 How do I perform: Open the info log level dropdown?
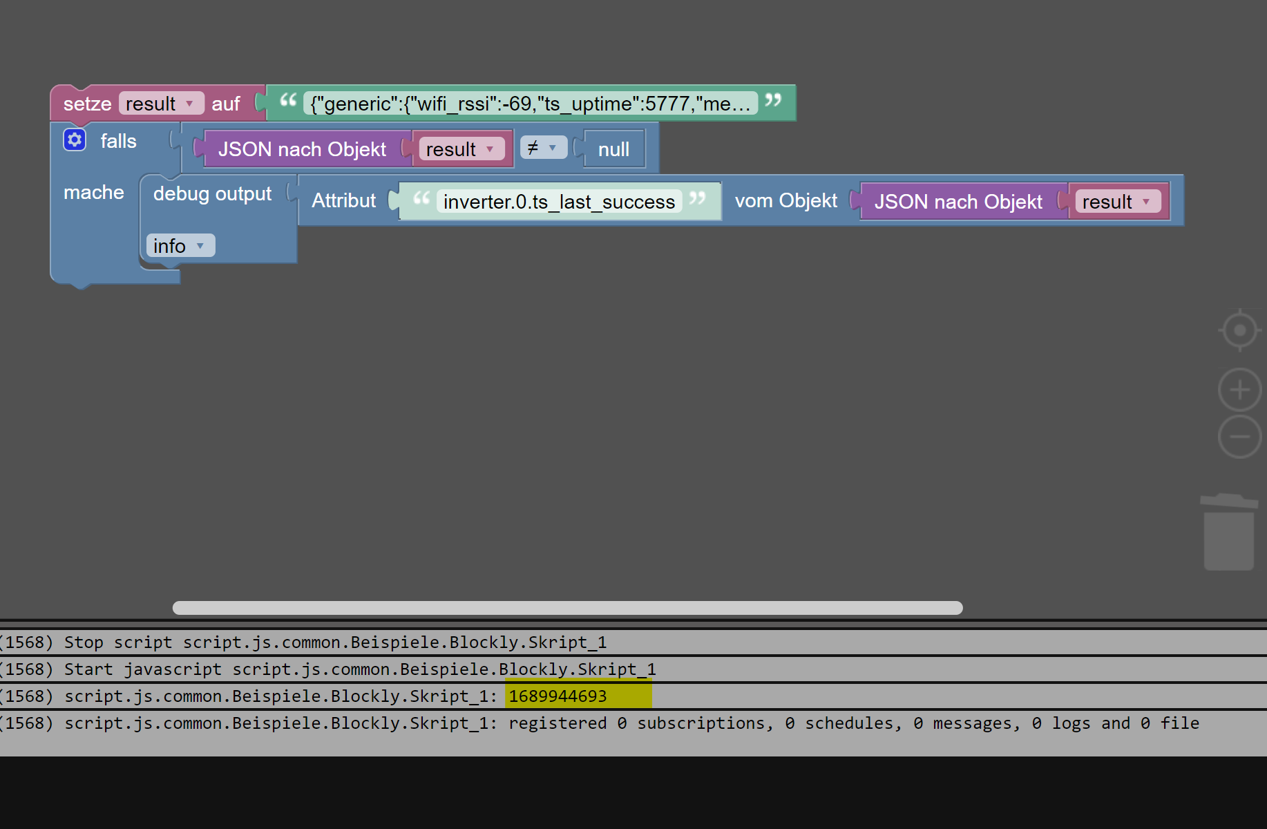point(180,246)
